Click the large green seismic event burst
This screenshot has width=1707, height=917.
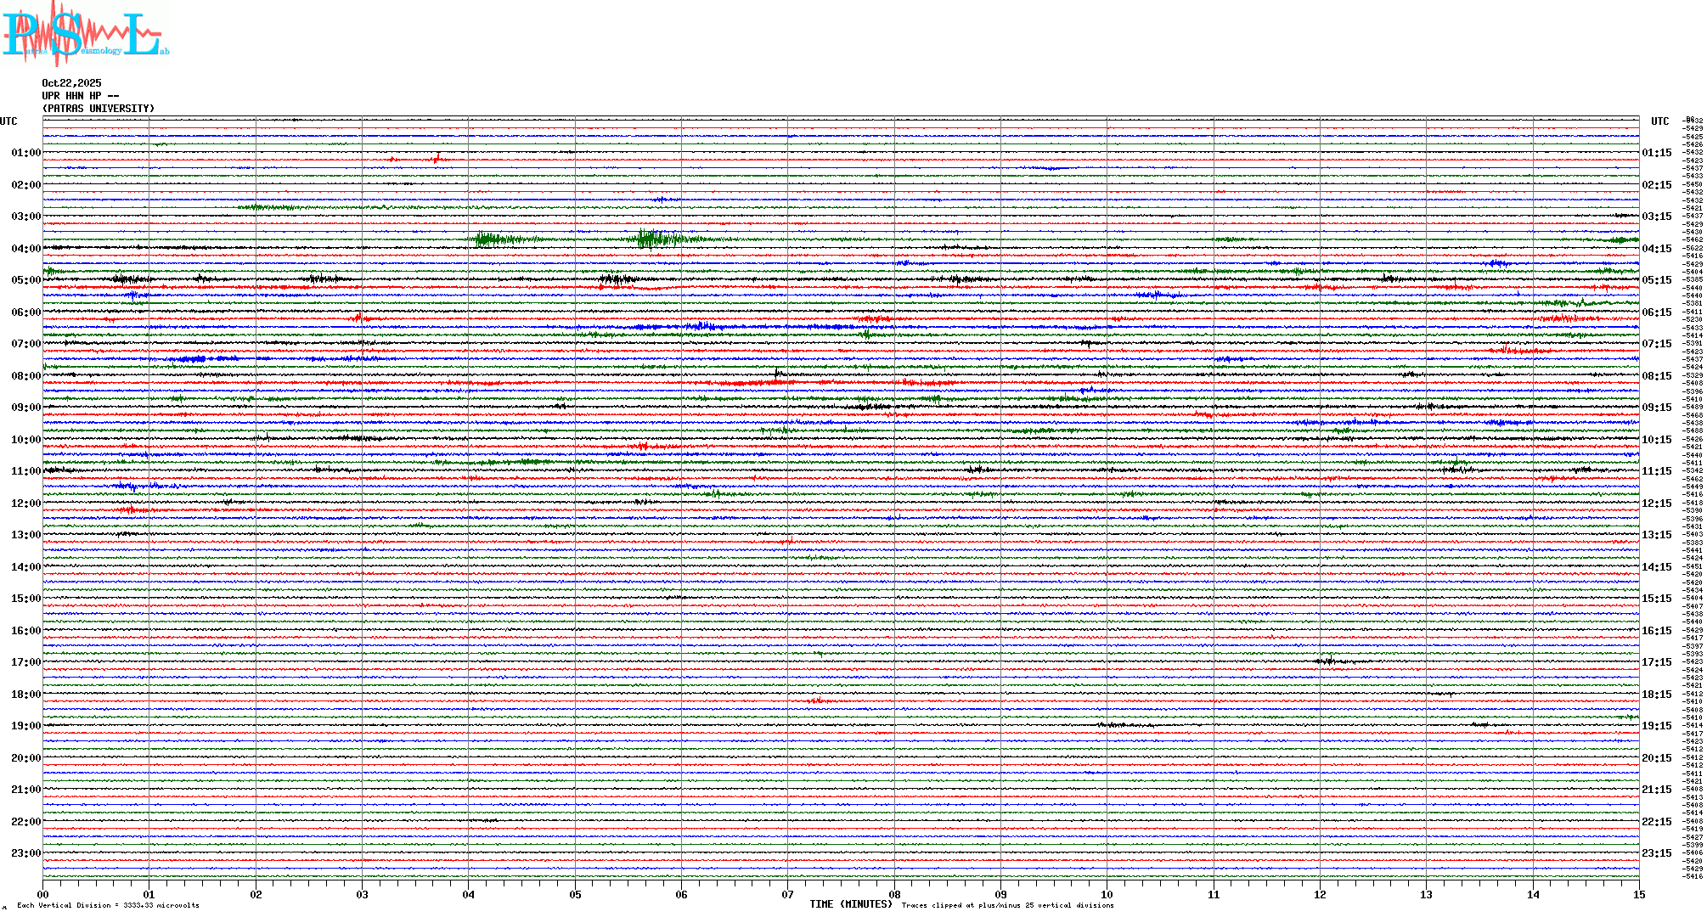point(650,239)
